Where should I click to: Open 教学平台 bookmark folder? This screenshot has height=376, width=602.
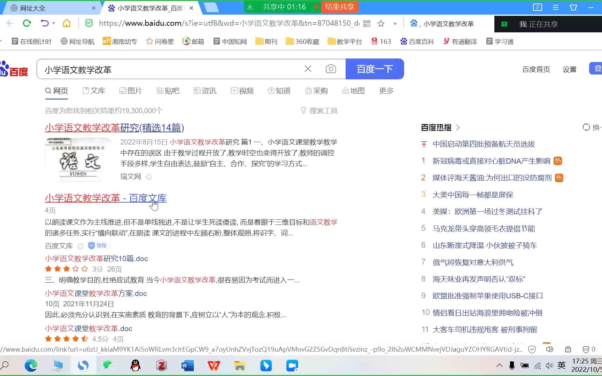pyautogui.click(x=345, y=41)
